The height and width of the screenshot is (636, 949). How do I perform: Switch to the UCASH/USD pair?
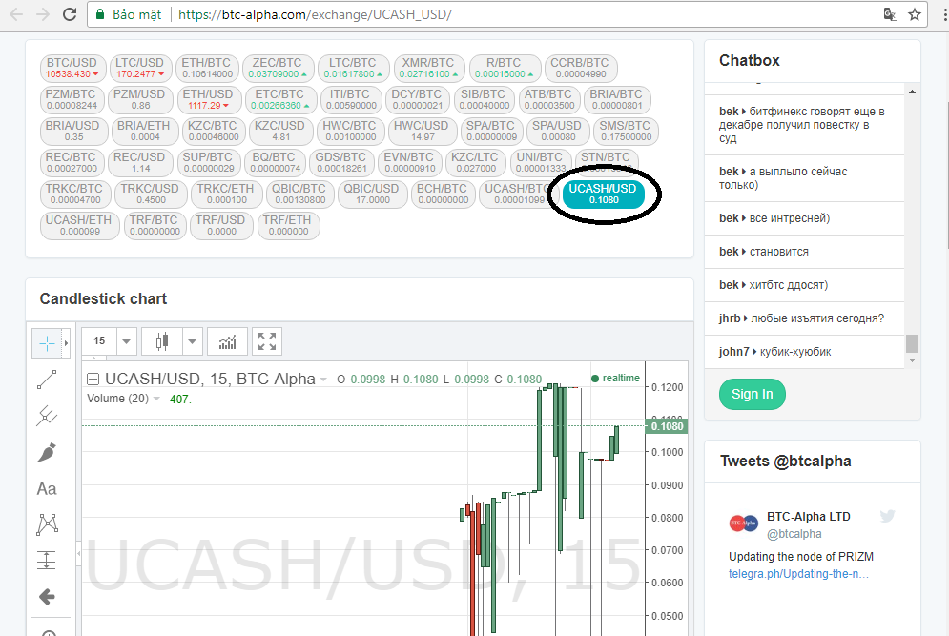604,194
